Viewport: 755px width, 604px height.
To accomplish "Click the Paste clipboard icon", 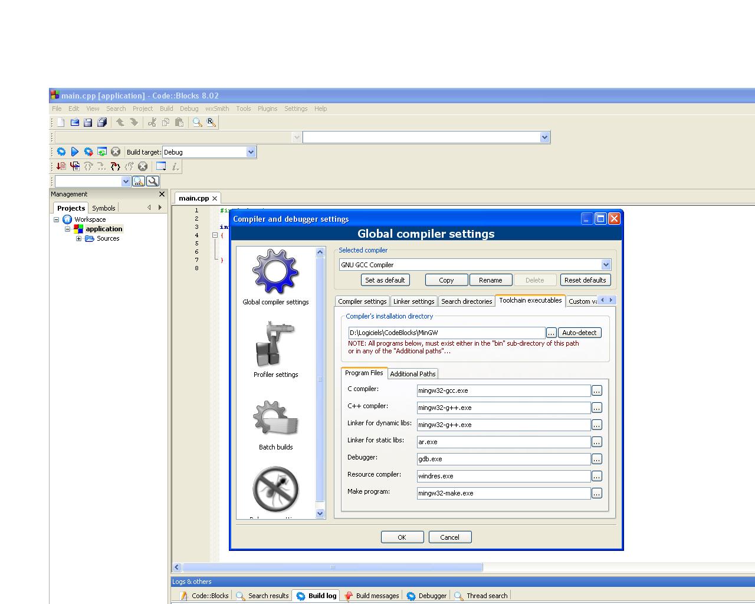I will [x=179, y=122].
